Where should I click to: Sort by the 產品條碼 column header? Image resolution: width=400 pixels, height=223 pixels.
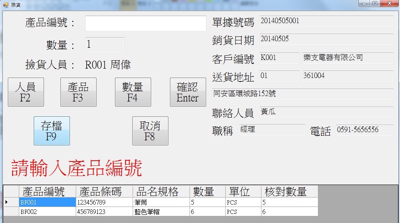pos(104,191)
